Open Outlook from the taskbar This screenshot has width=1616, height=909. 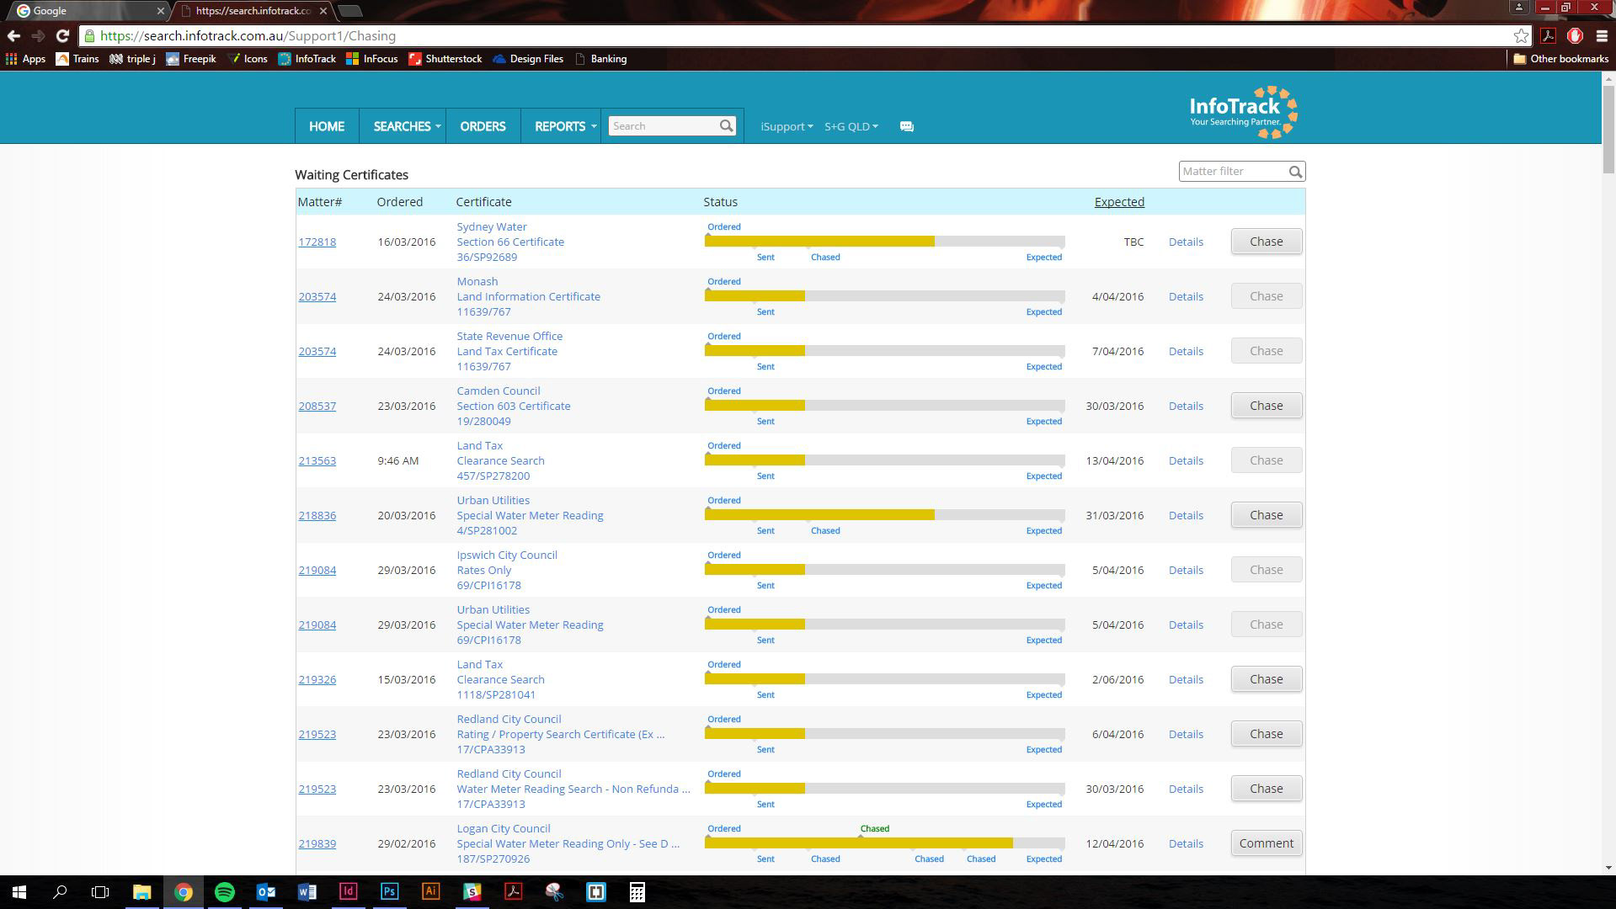265,892
